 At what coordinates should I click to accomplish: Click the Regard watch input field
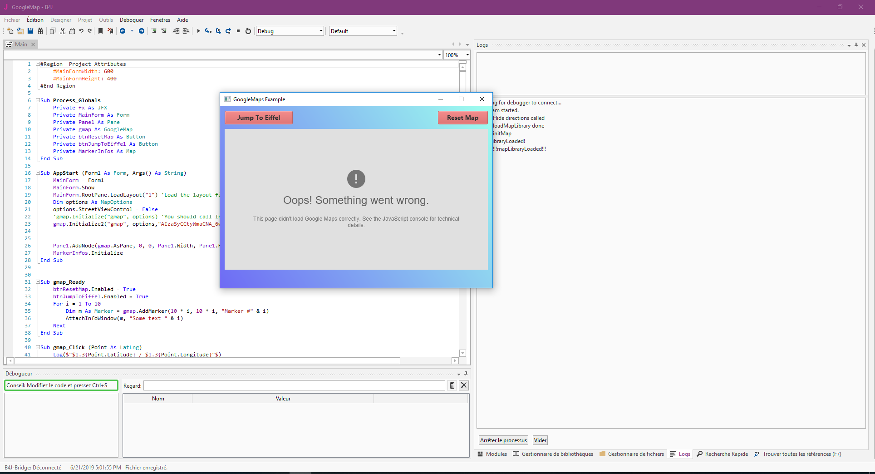click(x=295, y=385)
